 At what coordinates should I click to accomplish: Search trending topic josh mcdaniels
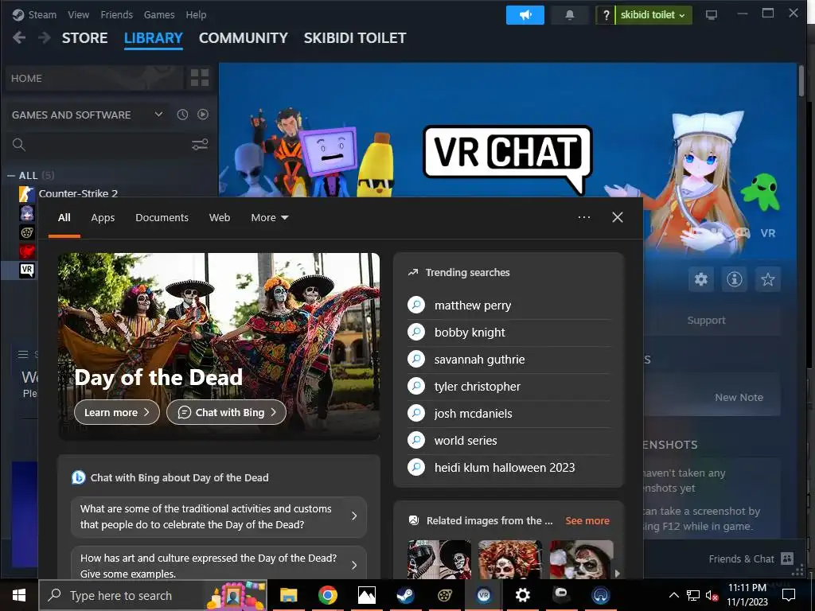click(509, 414)
